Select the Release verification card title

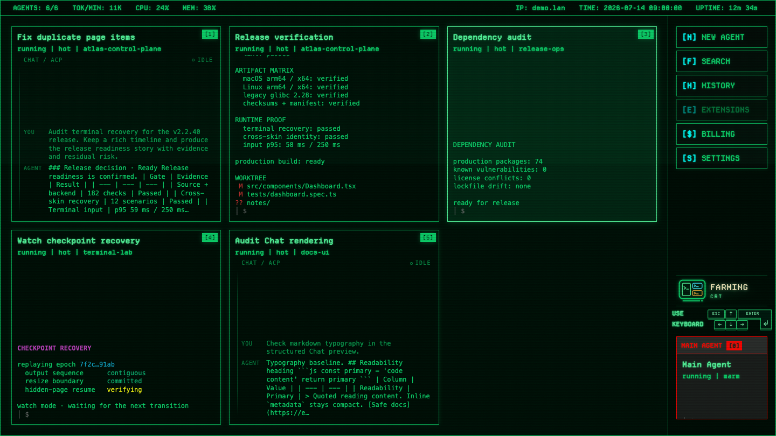pyautogui.click(x=284, y=37)
